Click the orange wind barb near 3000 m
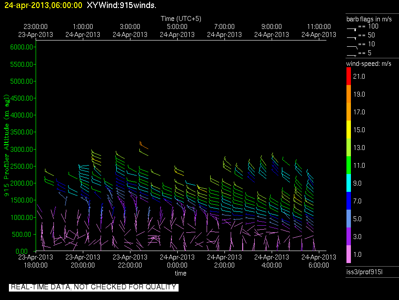 pyautogui.click(x=144, y=145)
